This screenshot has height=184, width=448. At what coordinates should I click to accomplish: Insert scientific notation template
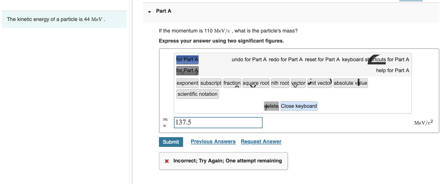[x=198, y=94]
